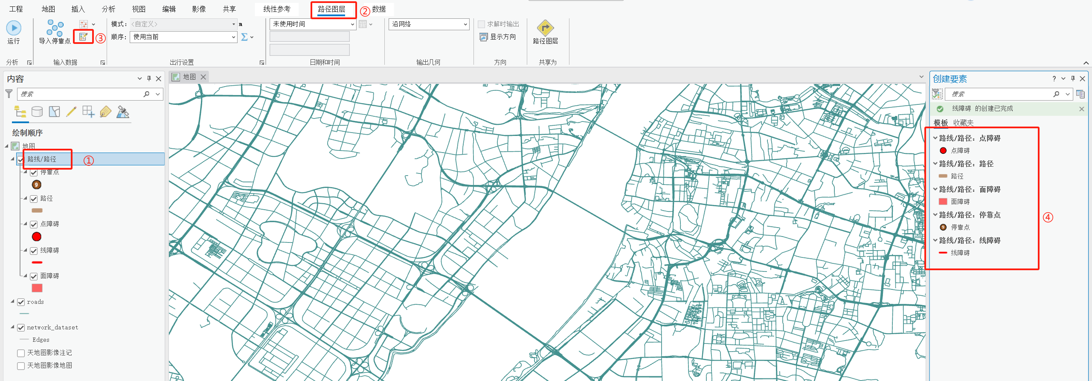The width and height of the screenshot is (1092, 381).
Task: Open help for Create Features pane
Action: point(1054,78)
